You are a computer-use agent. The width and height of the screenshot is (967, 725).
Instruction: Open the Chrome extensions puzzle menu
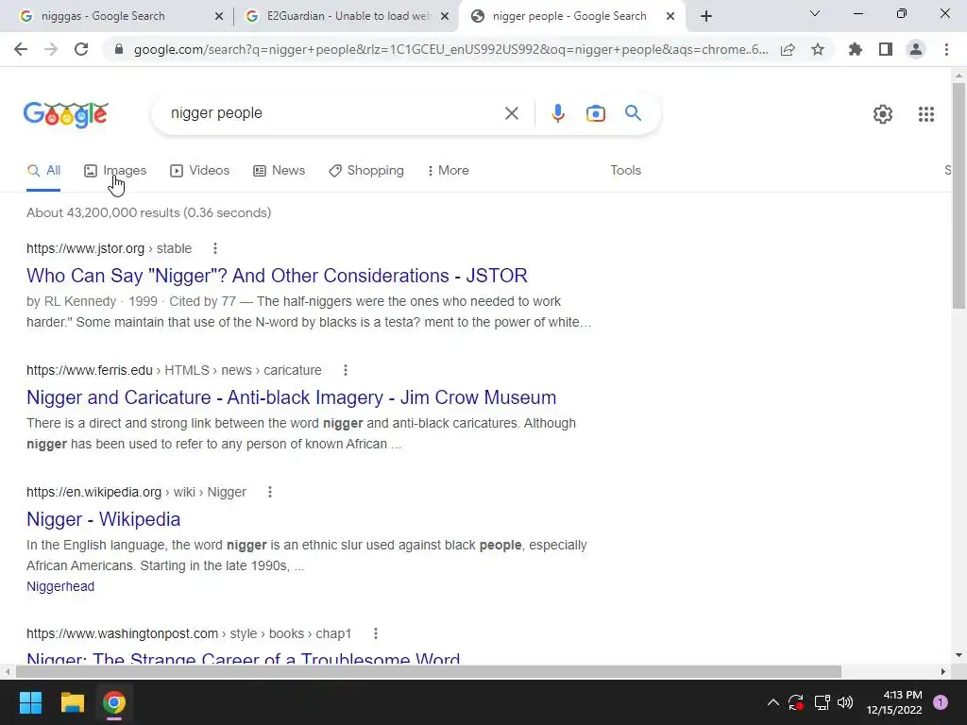coord(856,49)
